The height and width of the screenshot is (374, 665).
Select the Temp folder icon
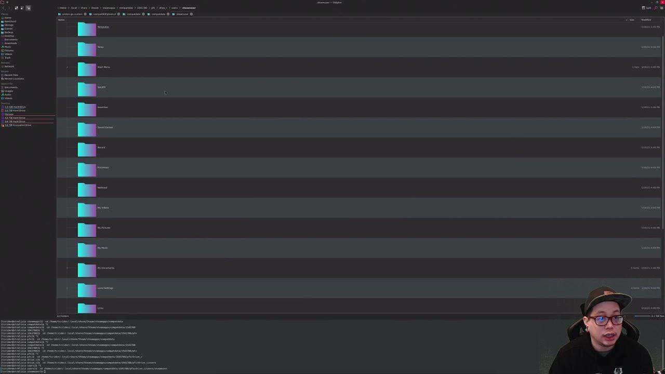(x=87, y=49)
